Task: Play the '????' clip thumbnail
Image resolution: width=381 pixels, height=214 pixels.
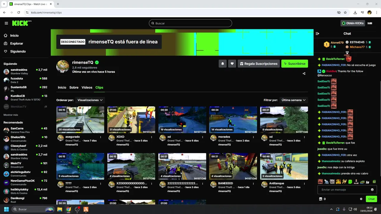Action: tap(80, 166)
